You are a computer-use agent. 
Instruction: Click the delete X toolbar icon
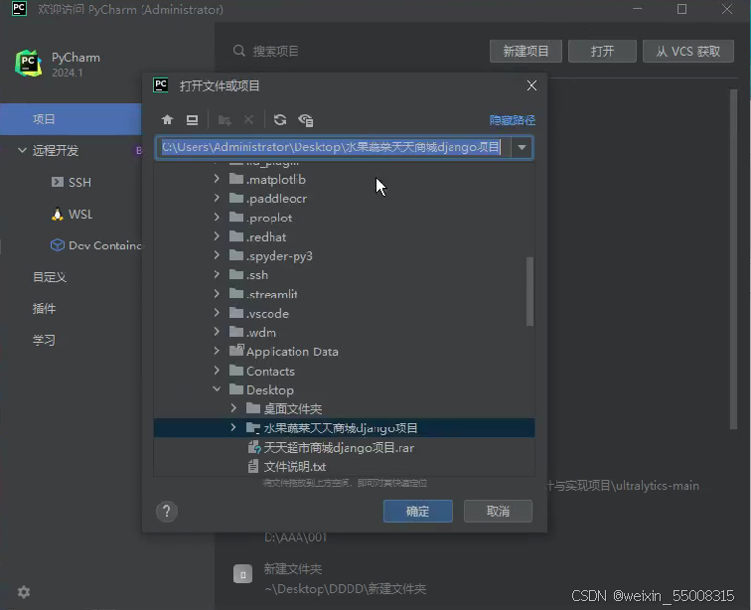click(248, 120)
